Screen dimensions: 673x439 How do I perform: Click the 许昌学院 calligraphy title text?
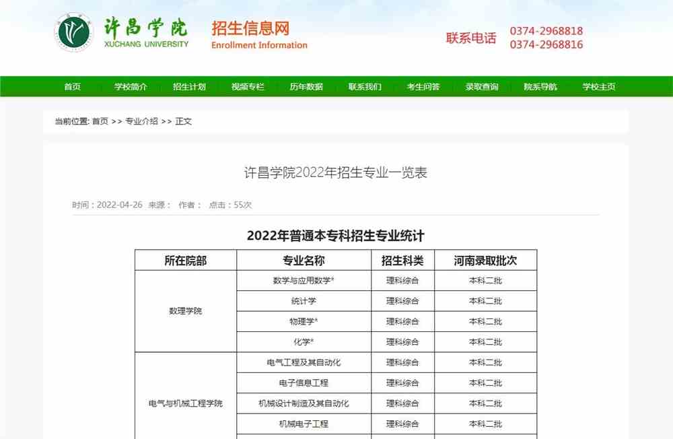coord(146,28)
